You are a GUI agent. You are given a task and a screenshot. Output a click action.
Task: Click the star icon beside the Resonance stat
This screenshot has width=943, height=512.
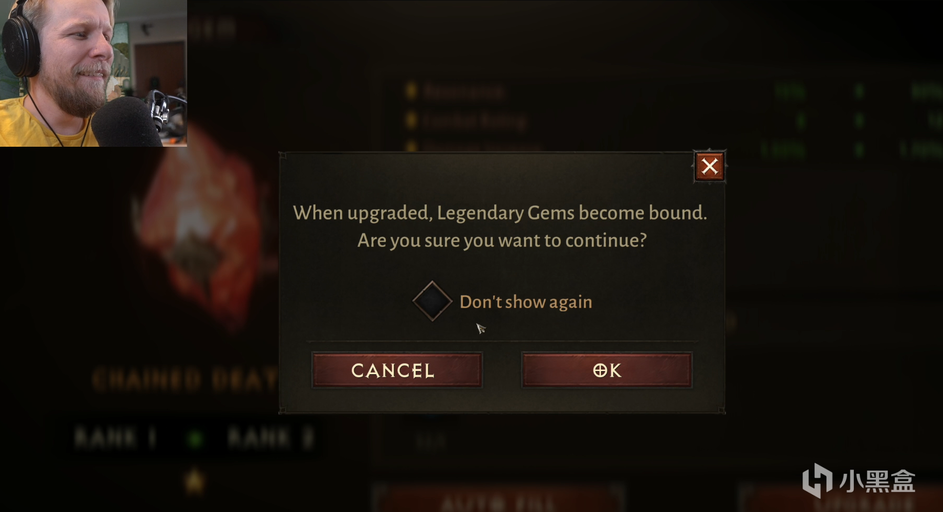point(411,91)
